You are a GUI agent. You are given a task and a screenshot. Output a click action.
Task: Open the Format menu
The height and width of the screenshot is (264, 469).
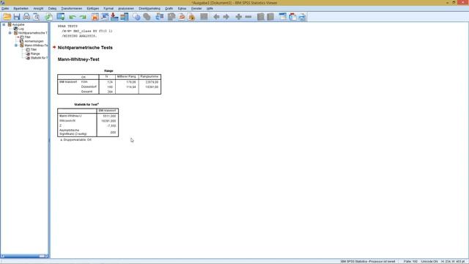pyautogui.click(x=108, y=8)
